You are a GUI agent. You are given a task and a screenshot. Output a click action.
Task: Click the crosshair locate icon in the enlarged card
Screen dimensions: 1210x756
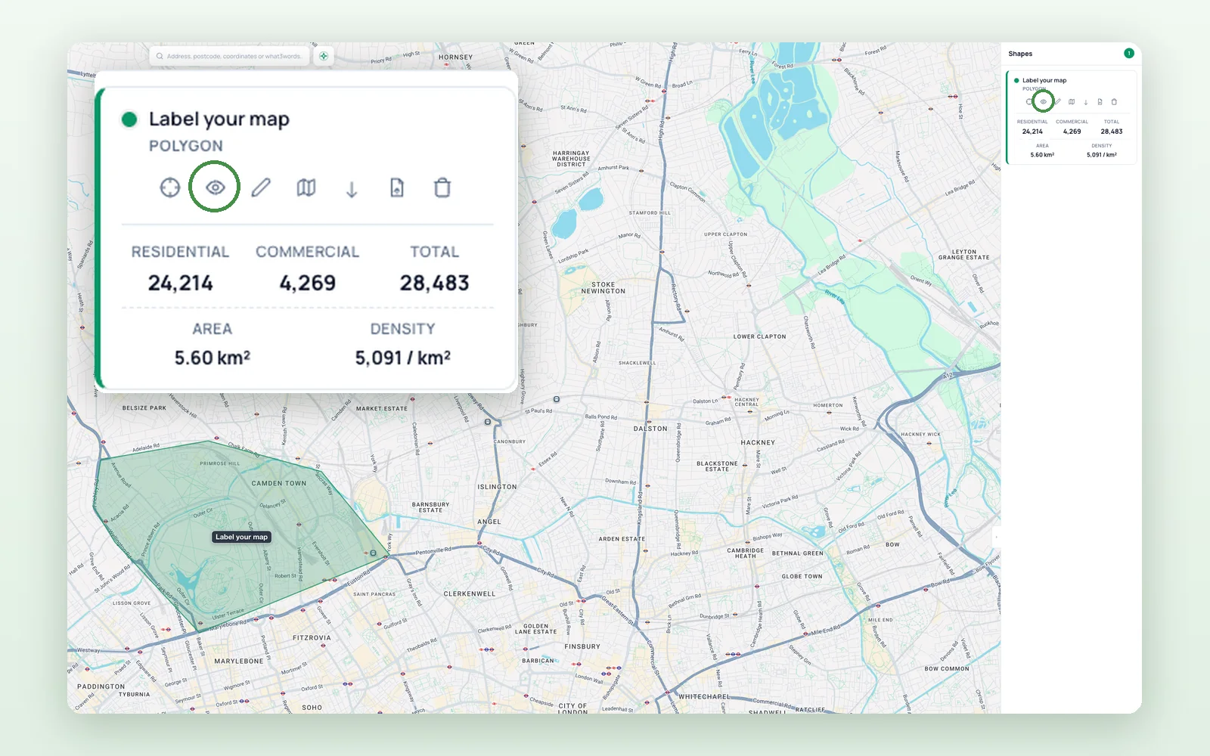point(170,187)
